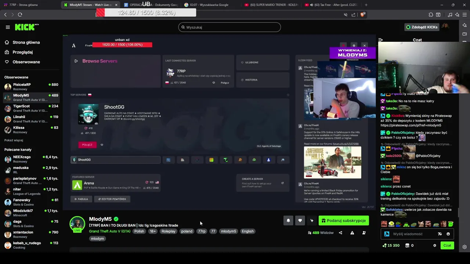Open the music note playlist icon

point(450,15)
